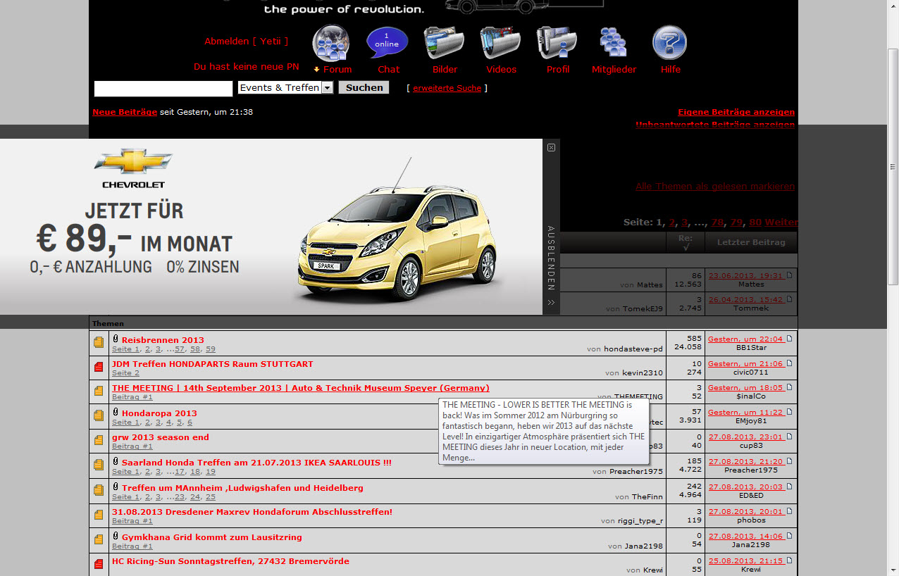Open the Hilfe menu label
Screen dimensions: 899x576
point(670,70)
